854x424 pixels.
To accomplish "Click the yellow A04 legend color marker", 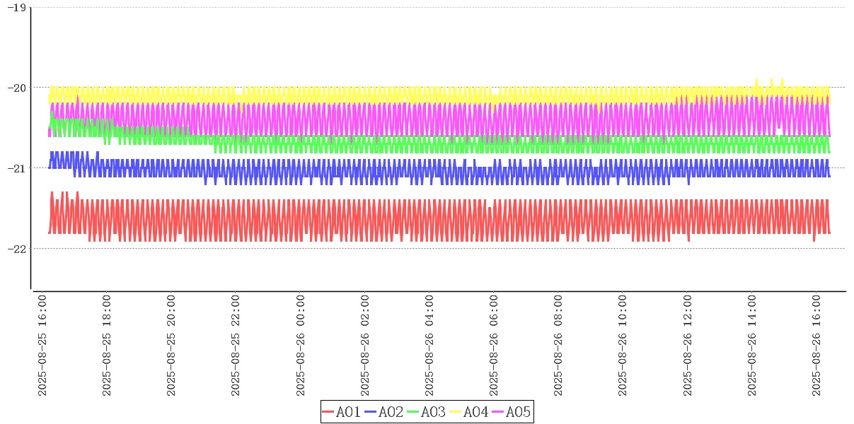I will (x=456, y=412).
